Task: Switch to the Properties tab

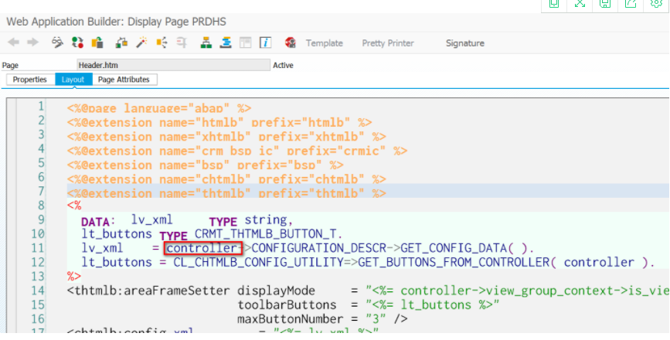Action: click(x=30, y=80)
